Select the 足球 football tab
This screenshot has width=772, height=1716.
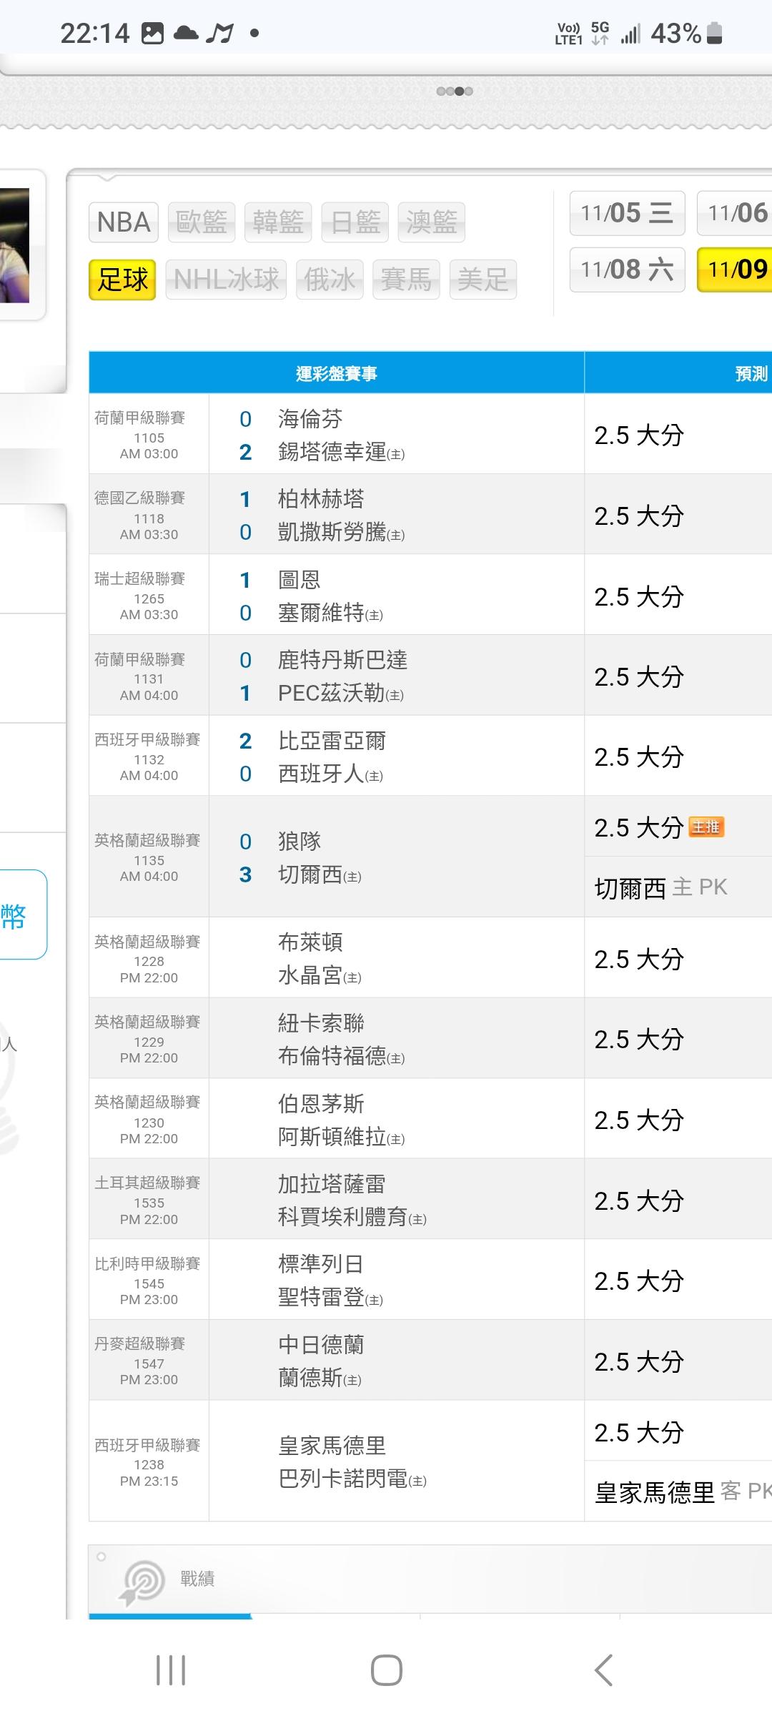coord(122,280)
